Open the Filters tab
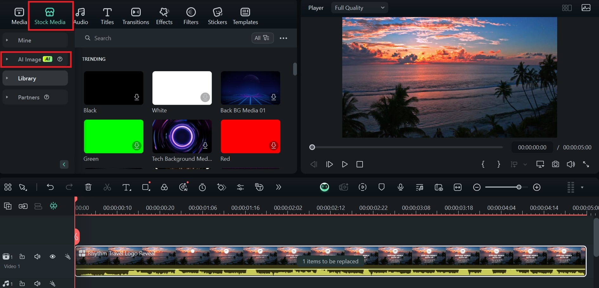This screenshot has width=599, height=288. tap(191, 16)
